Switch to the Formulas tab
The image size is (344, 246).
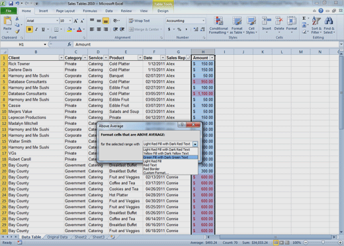[90, 11]
